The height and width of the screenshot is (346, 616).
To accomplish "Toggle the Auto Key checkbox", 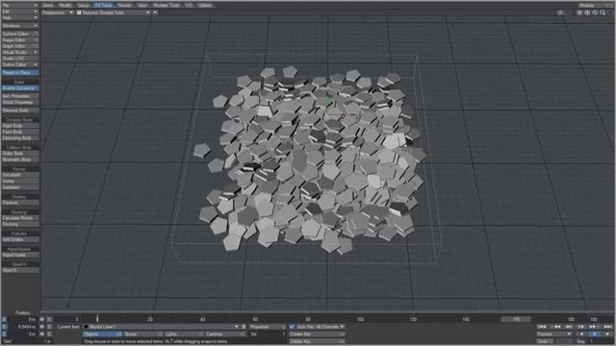I will coord(292,327).
